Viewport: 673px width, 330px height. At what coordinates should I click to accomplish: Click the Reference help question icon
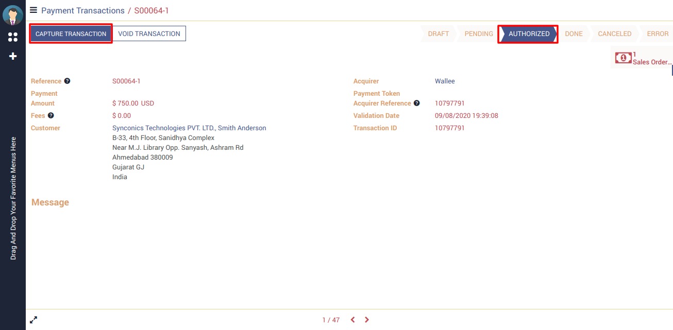67,81
